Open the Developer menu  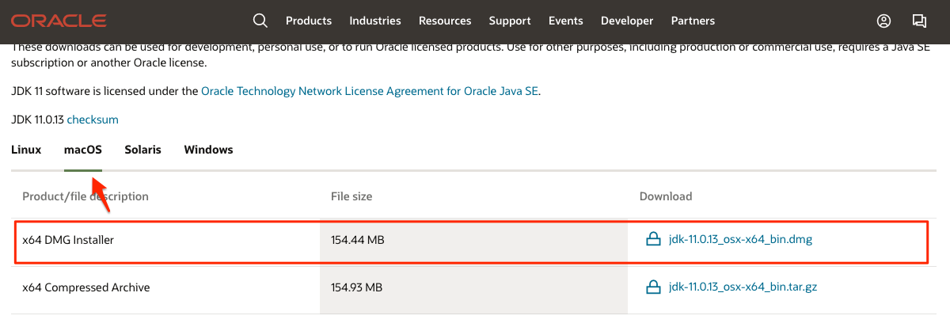click(627, 21)
